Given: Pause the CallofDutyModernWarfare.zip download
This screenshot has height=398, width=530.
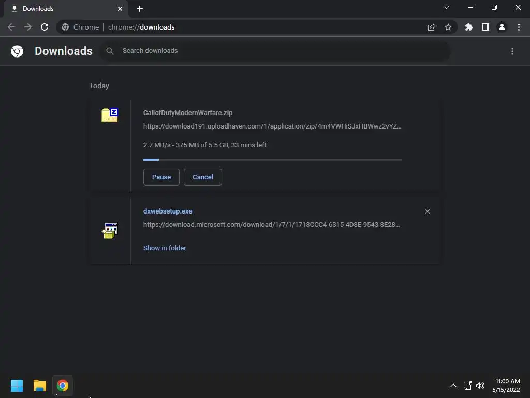Looking at the screenshot, I should coord(161,177).
